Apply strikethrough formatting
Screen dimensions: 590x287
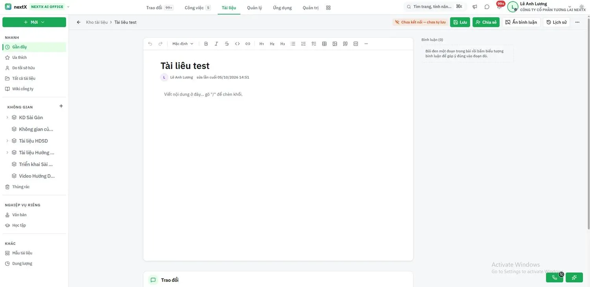(x=227, y=44)
